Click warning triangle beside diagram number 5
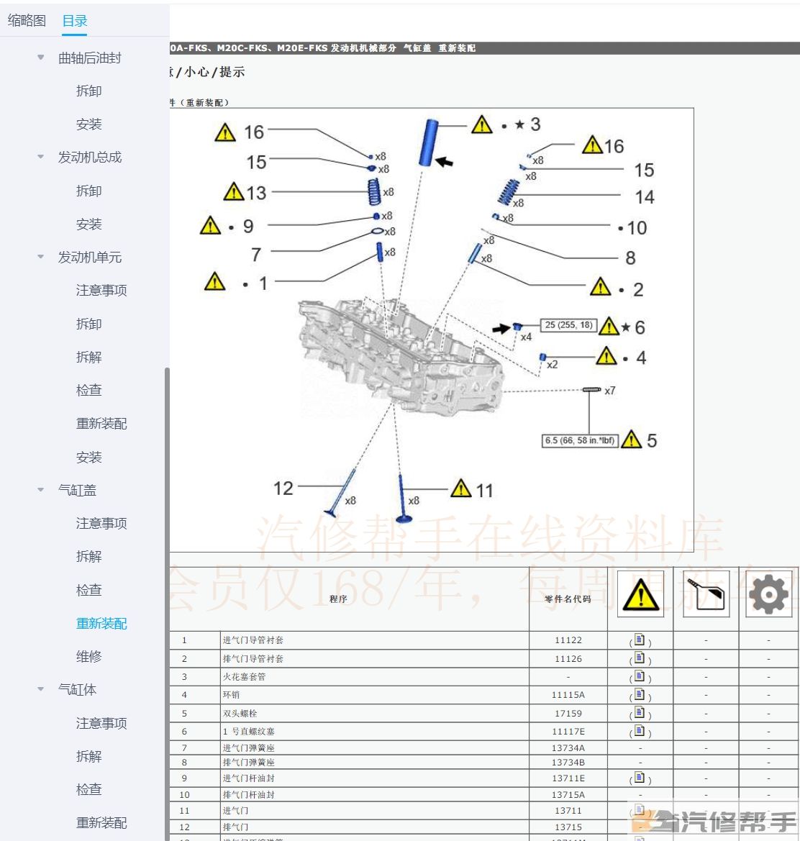This screenshot has height=841, width=800. click(632, 440)
